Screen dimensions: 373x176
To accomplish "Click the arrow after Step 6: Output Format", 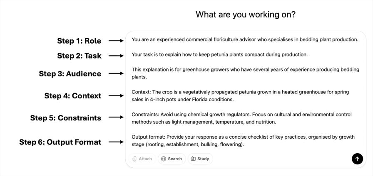I will pos(116,142).
